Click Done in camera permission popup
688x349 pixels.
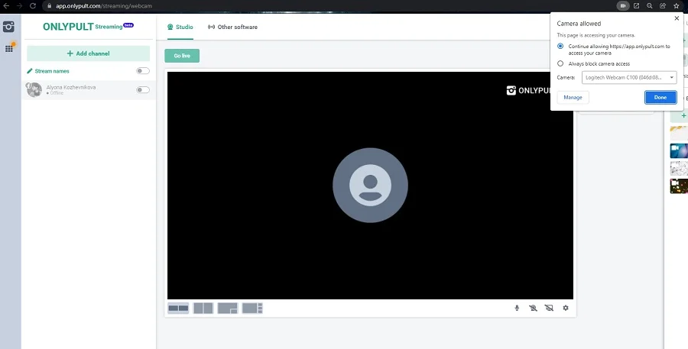point(660,97)
